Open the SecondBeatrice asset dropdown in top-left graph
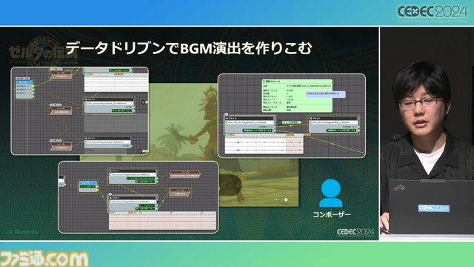The image size is (474, 267). click(110, 103)
